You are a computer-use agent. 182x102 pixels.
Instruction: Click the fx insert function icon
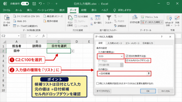44,36
